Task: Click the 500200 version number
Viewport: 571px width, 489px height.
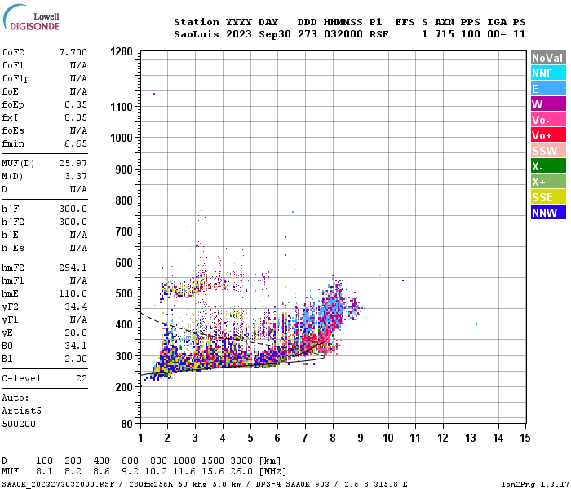Action: 19,425
